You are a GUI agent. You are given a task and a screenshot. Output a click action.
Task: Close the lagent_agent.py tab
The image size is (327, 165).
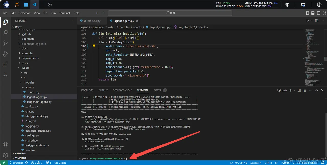tap(137, 21)
